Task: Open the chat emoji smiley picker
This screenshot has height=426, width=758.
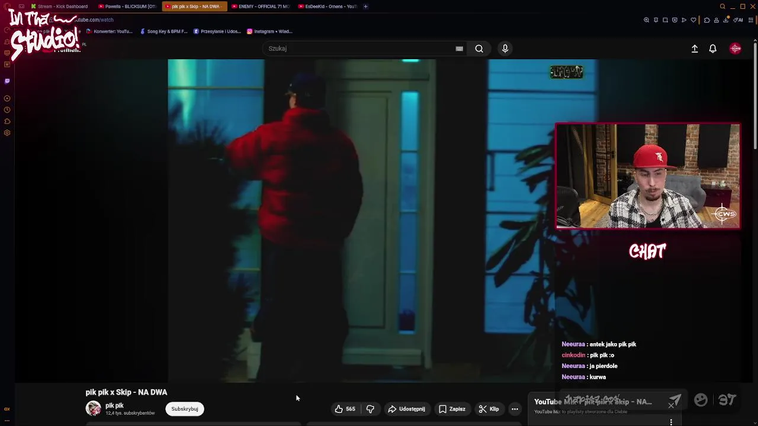Action: click(x=701, y=401)
